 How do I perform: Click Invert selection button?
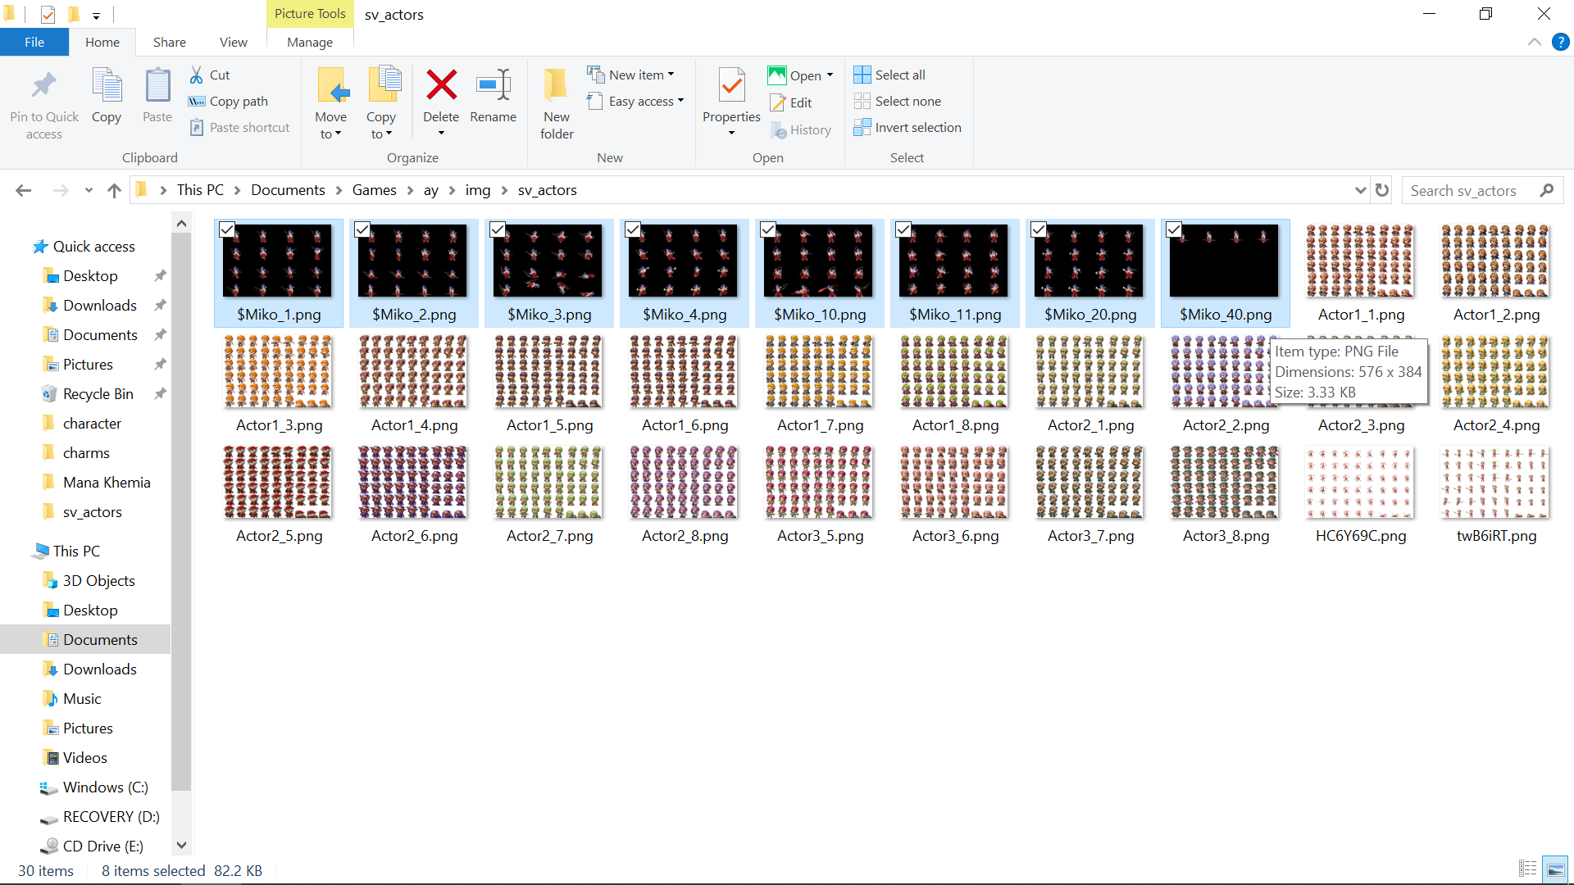click(x=908, y=127)
